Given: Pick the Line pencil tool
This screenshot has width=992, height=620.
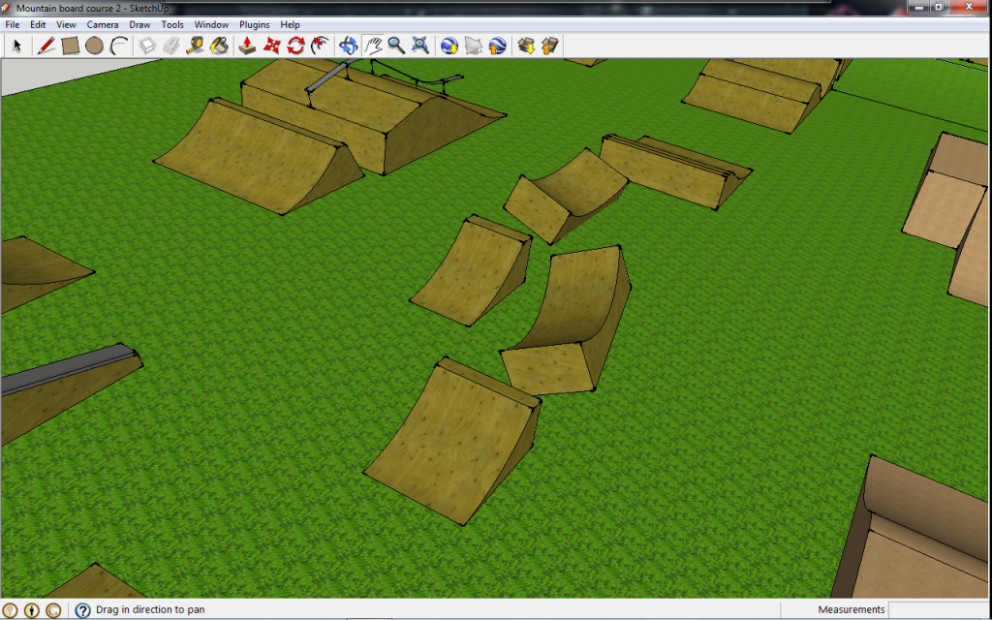Looking at the screenshot, I should click(46, 46).
